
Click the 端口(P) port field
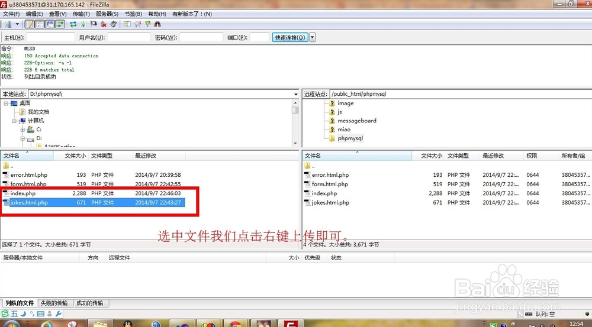(259, 37)
